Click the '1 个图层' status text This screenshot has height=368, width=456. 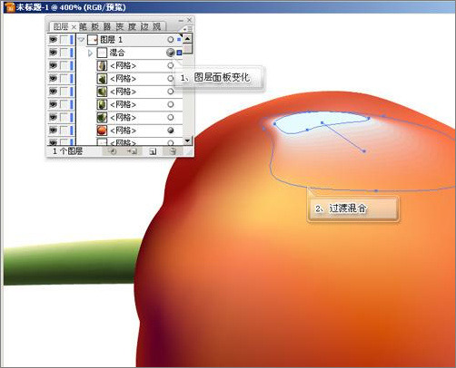(x=67, y=151)
